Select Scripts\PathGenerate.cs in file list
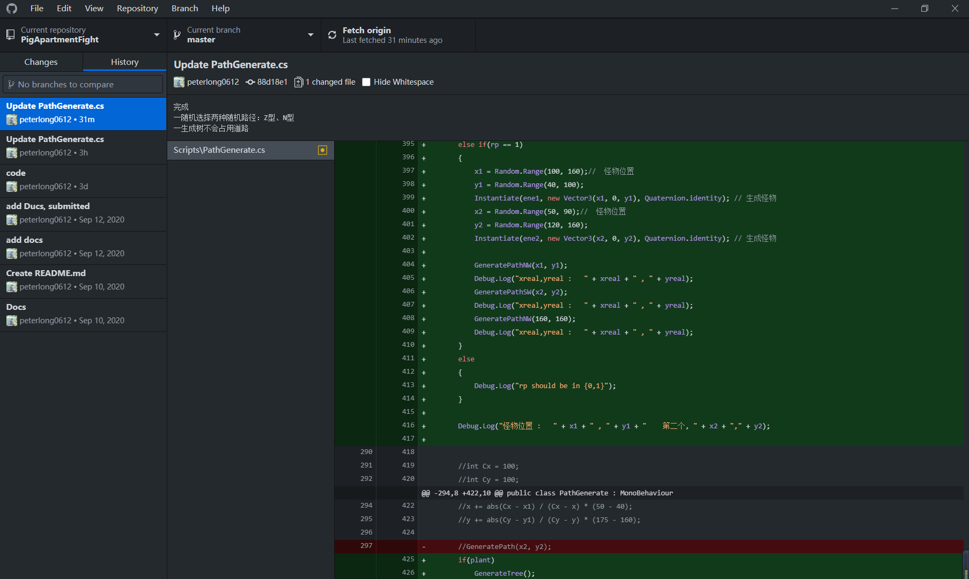 click(241, 150)
